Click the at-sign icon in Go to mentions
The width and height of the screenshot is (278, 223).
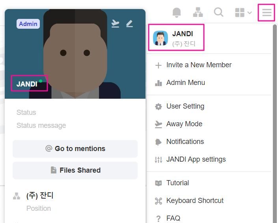pyautogui.click(x=49, y=149)
